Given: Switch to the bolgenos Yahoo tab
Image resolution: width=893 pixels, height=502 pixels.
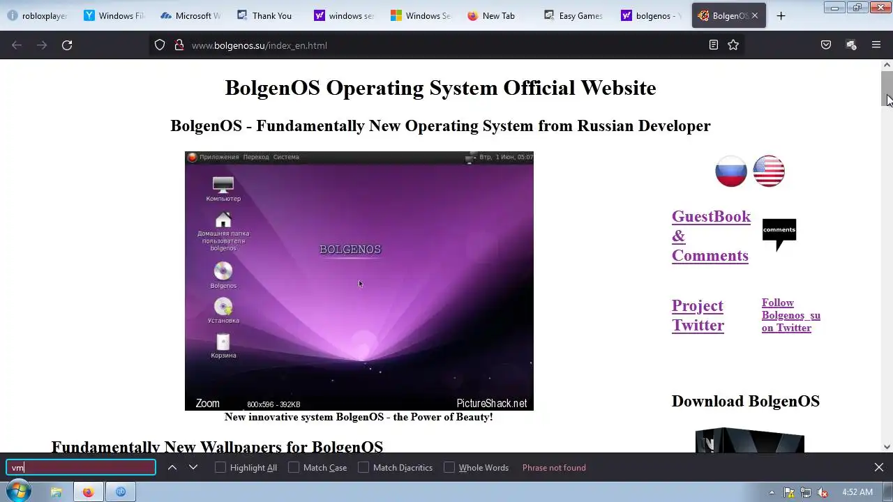Looking at the screenshot, I should click(650, 15).
